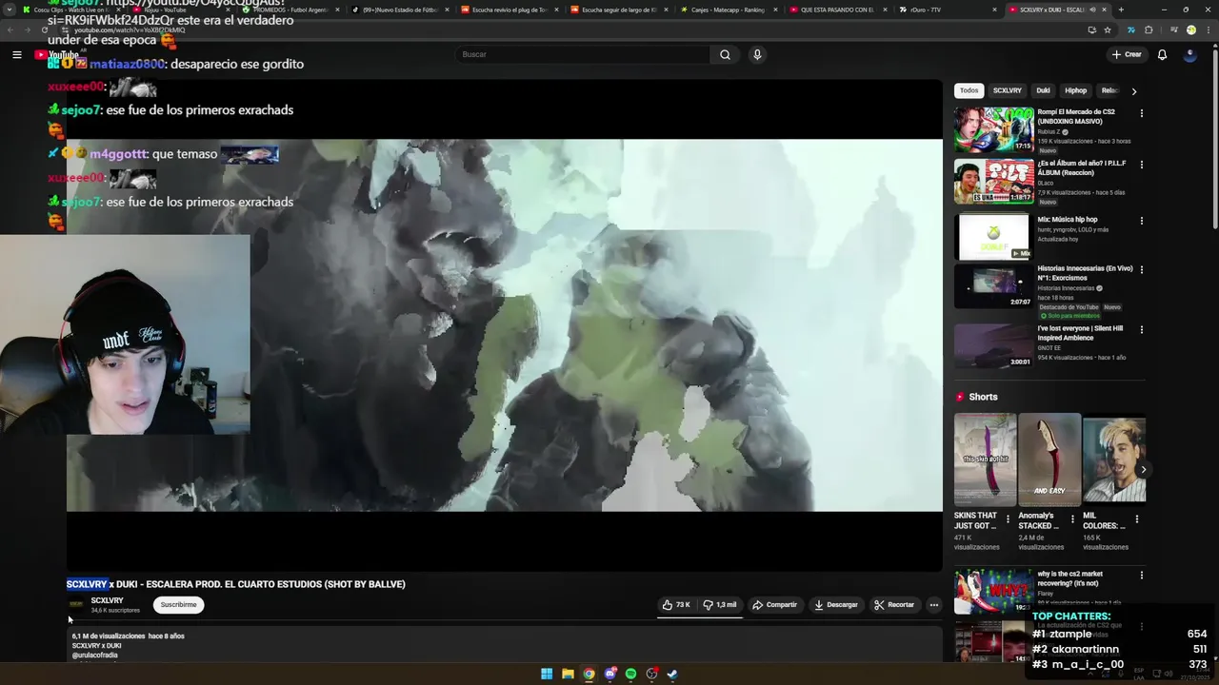Open Rompí El Mercado de CS2 video thumbnail
This screenshot has width=1219, height=685.
[993, 129]
